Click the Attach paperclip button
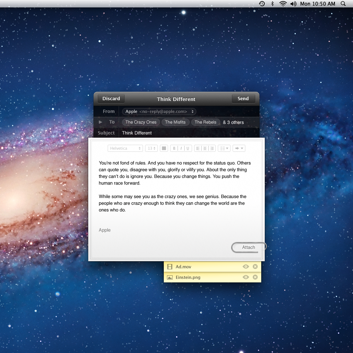 pyautogui.click(x=249, y=247)
